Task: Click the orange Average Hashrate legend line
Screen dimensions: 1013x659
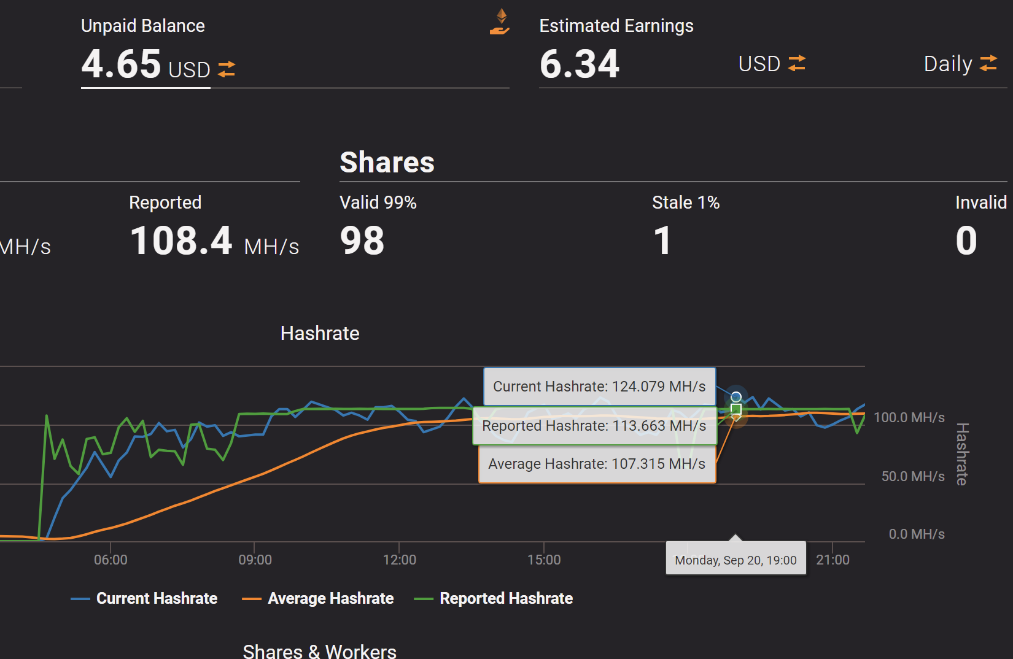Action: (x=252, y=599)
